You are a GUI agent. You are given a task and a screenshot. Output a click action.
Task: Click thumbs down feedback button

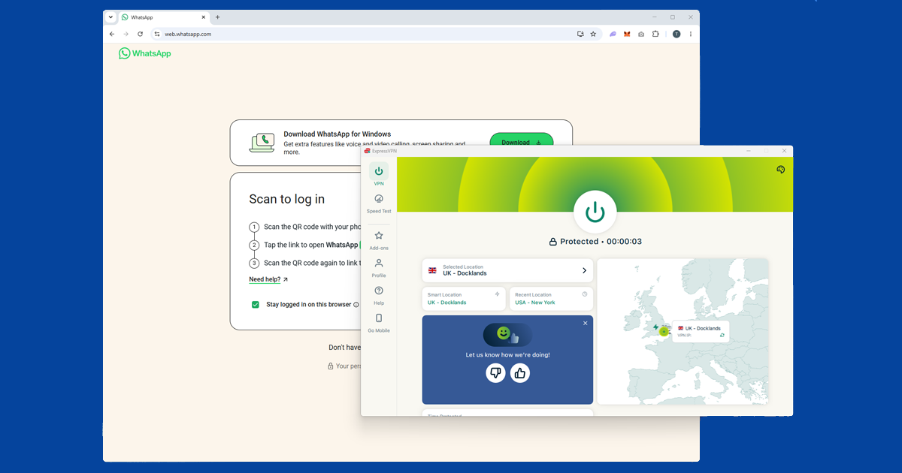pyautogui.click(x=495, y=372)
